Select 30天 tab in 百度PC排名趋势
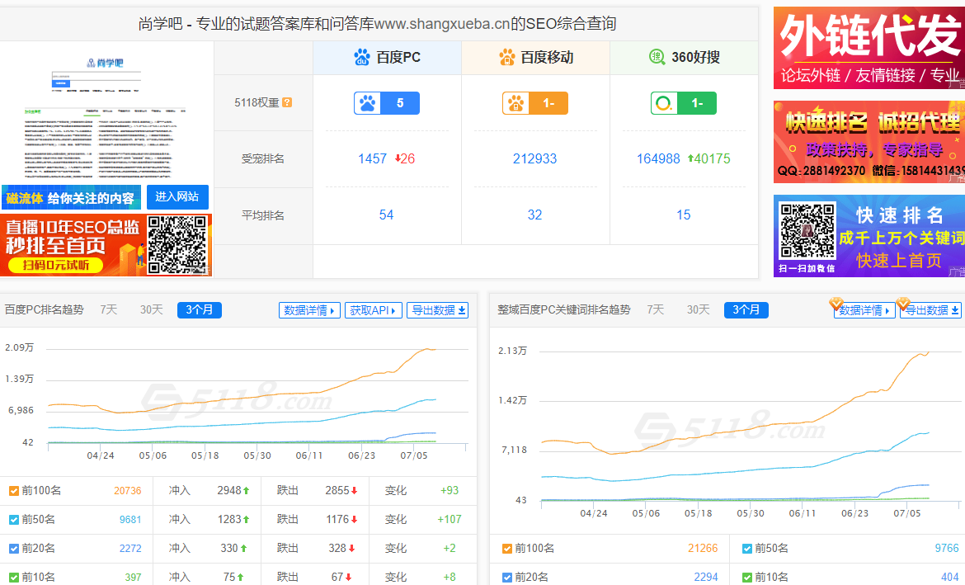Viewport: 965px width, 585px height. pos(151,309)
